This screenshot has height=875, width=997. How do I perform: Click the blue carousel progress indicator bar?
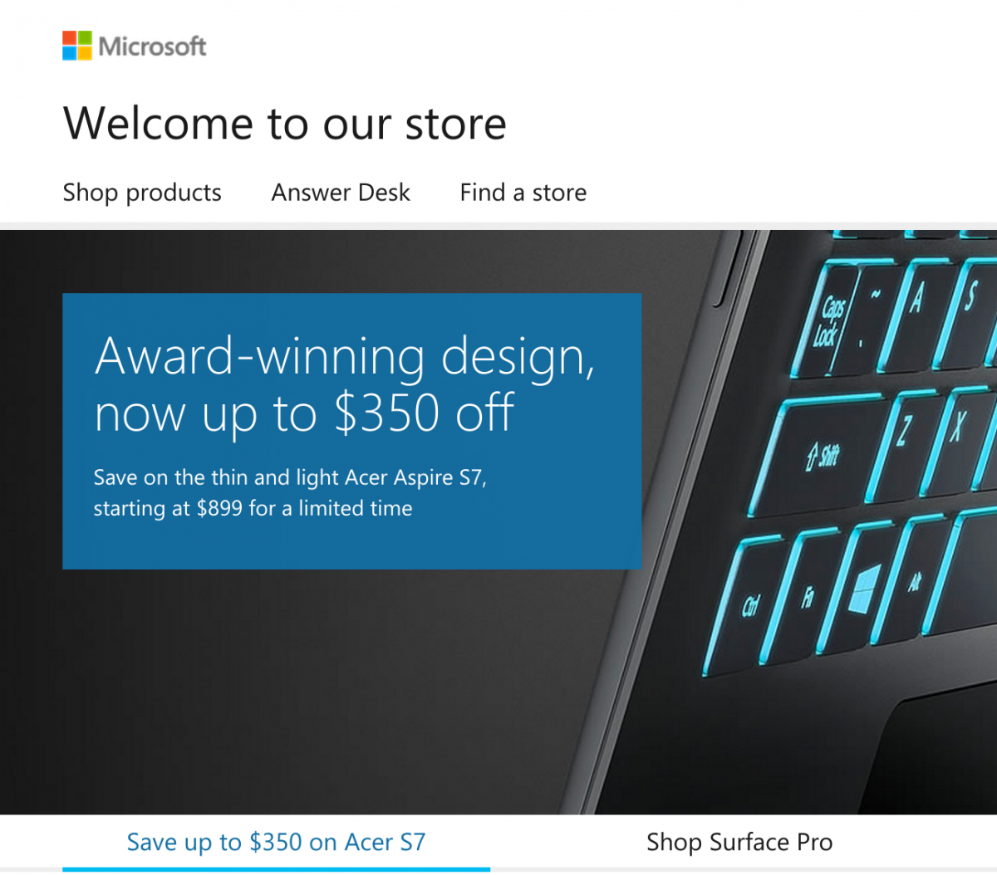[276, 870]
